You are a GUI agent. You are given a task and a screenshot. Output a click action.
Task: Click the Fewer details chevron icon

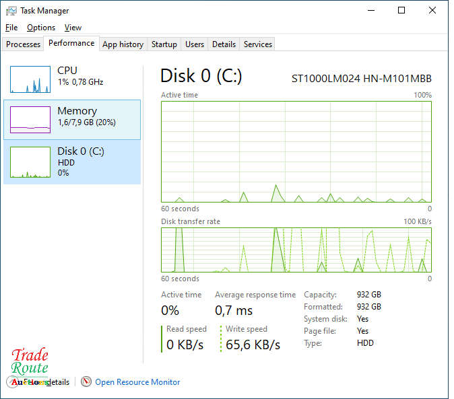pyautogui.click(x=13, y=382)
